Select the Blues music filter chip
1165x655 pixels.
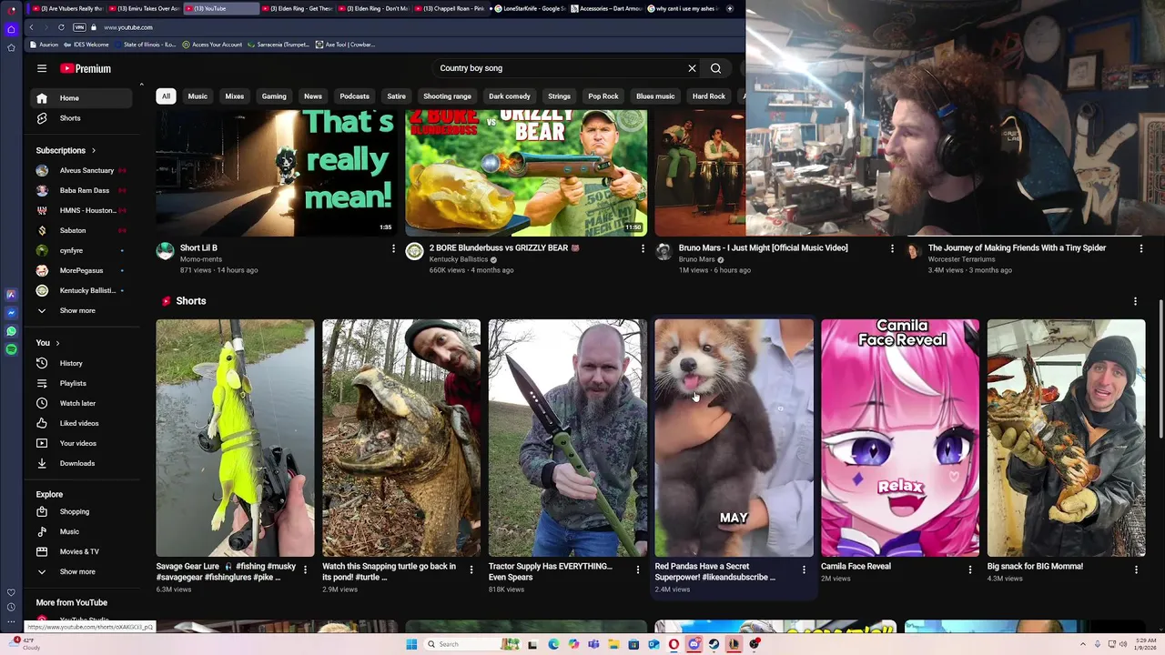(655, 96)
